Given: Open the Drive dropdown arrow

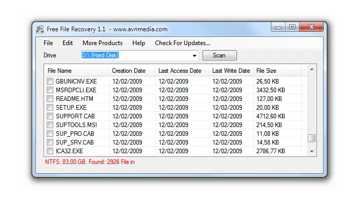Looking at the screenshot, I should coord(194,55).
